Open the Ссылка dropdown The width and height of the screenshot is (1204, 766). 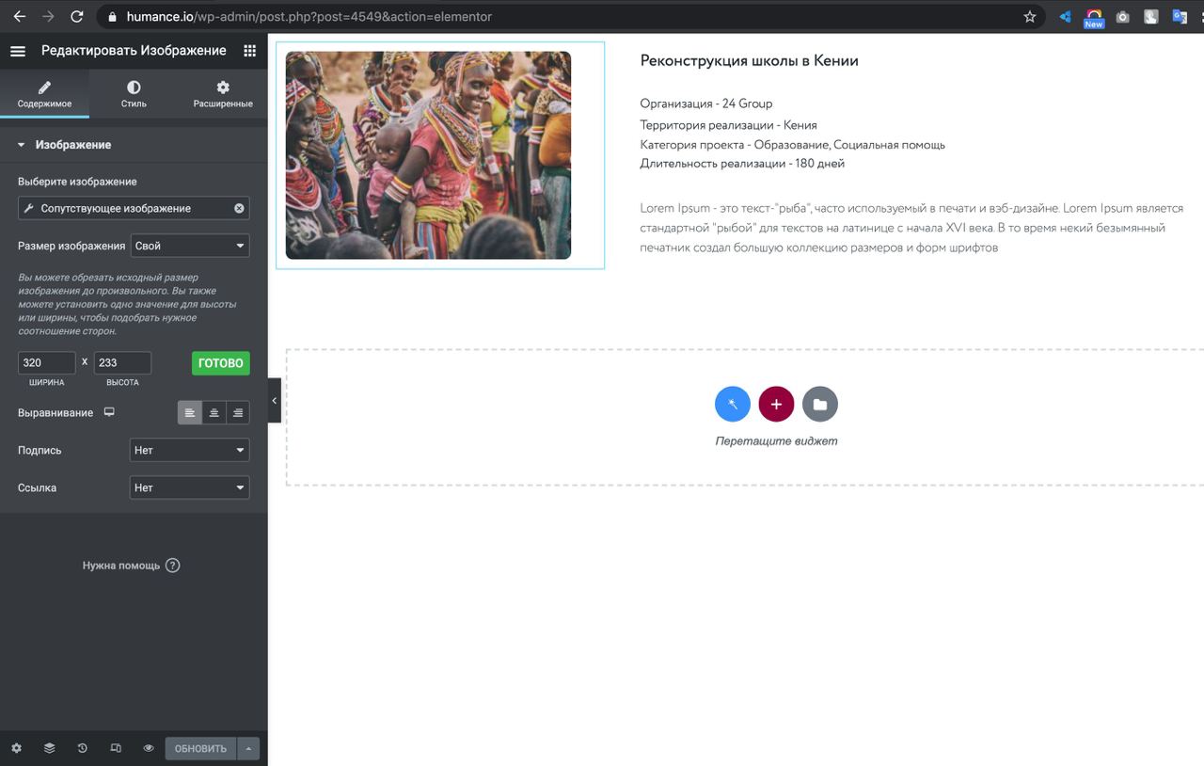point(189,487)
